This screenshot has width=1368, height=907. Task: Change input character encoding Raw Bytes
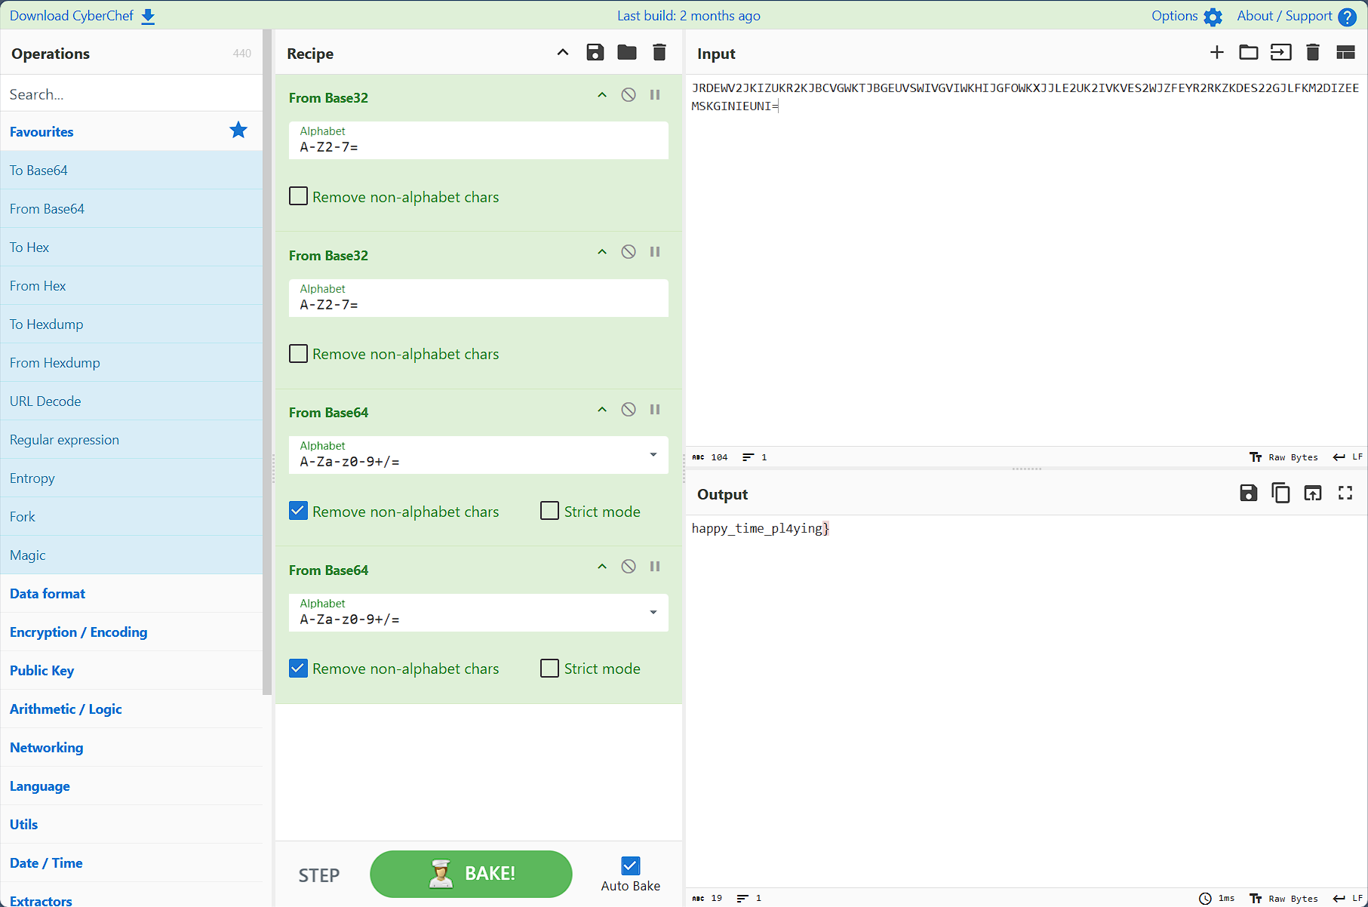1283,457
